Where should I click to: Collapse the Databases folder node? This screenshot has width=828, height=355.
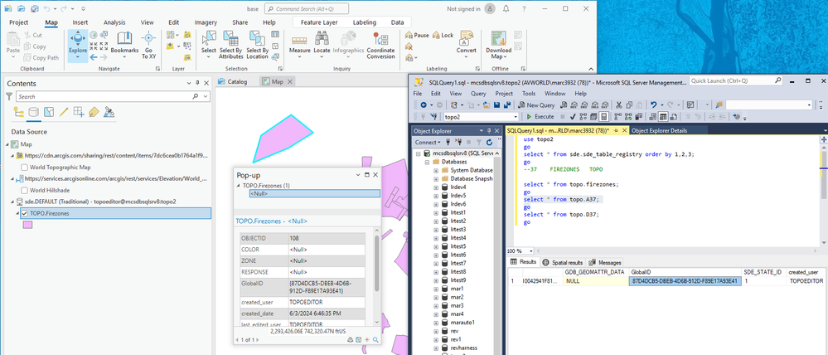(x=427, y=162)
